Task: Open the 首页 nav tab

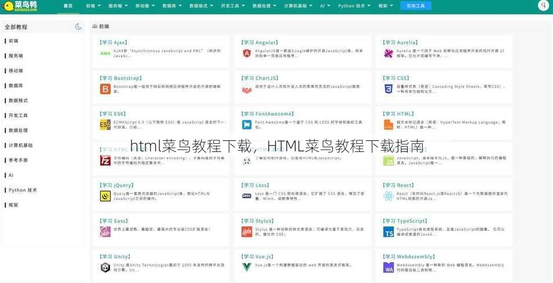Action: tap(68, 6)
